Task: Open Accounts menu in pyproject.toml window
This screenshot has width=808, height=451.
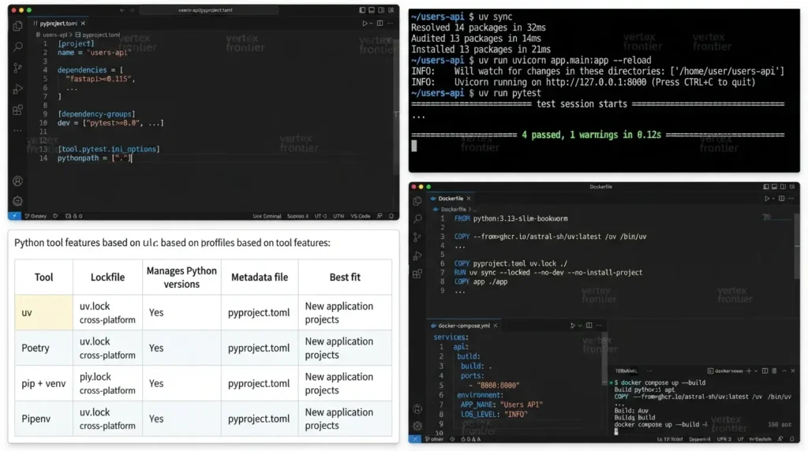Action: point(17,181)
